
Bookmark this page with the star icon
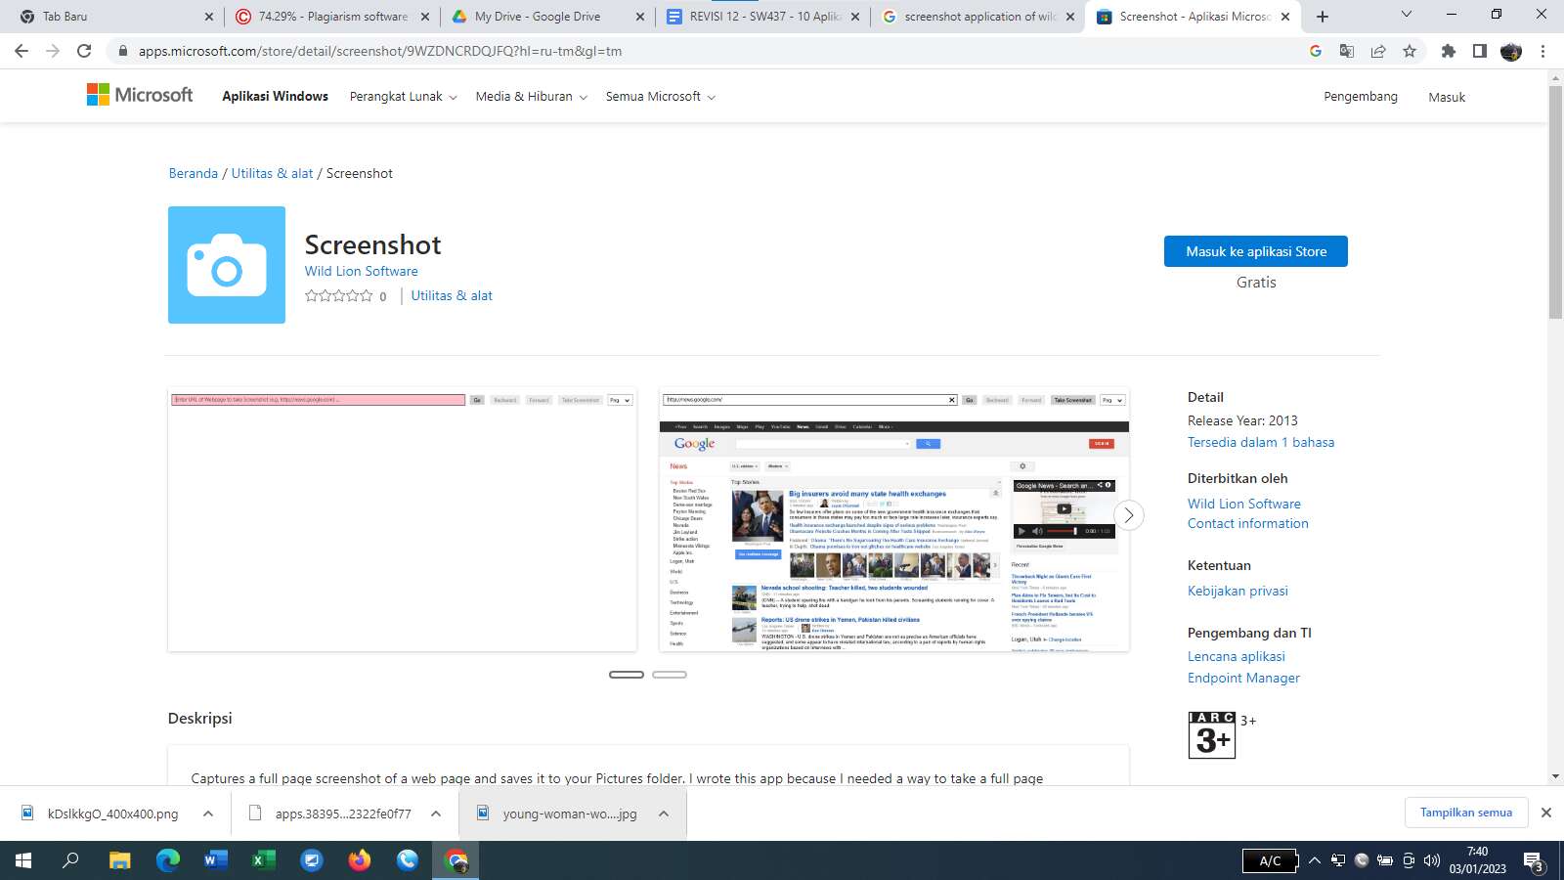(1410, 51)
